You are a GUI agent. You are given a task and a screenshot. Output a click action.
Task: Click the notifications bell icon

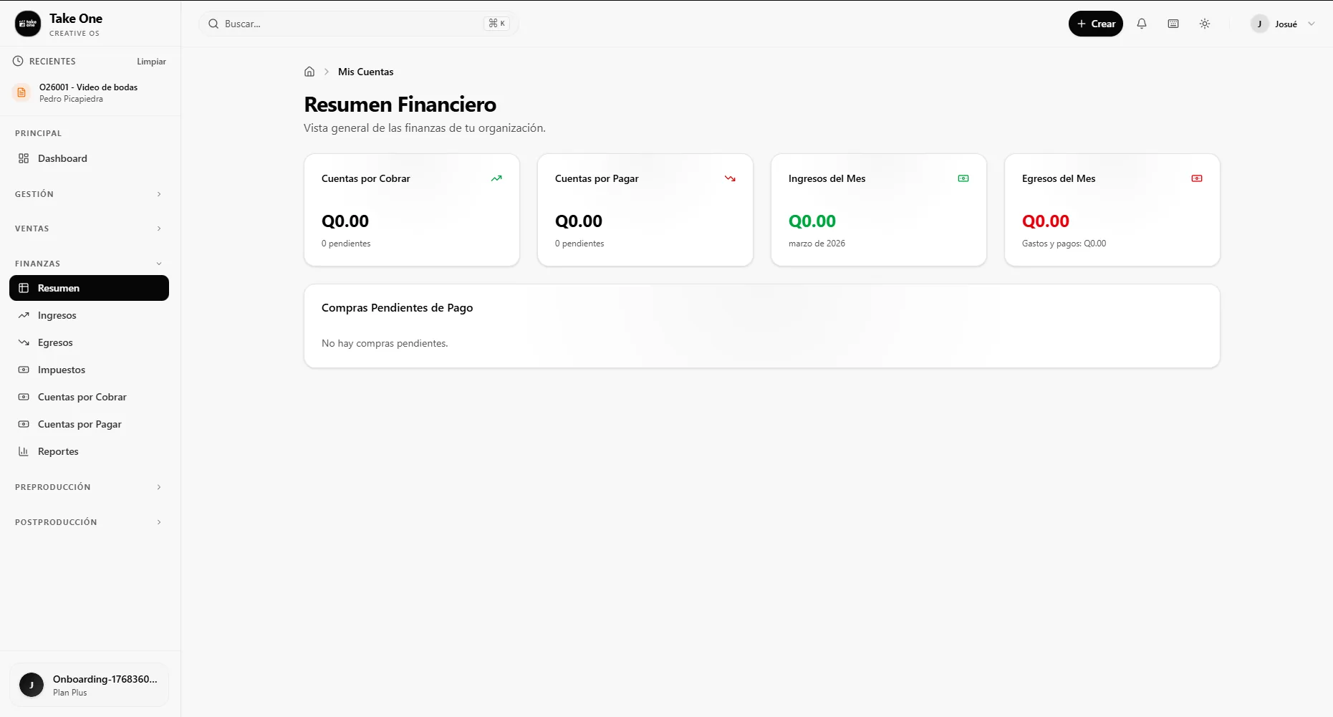point(1142,24)
